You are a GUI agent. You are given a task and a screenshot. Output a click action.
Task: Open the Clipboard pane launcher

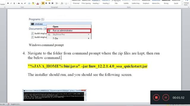(x=5, y=7)
